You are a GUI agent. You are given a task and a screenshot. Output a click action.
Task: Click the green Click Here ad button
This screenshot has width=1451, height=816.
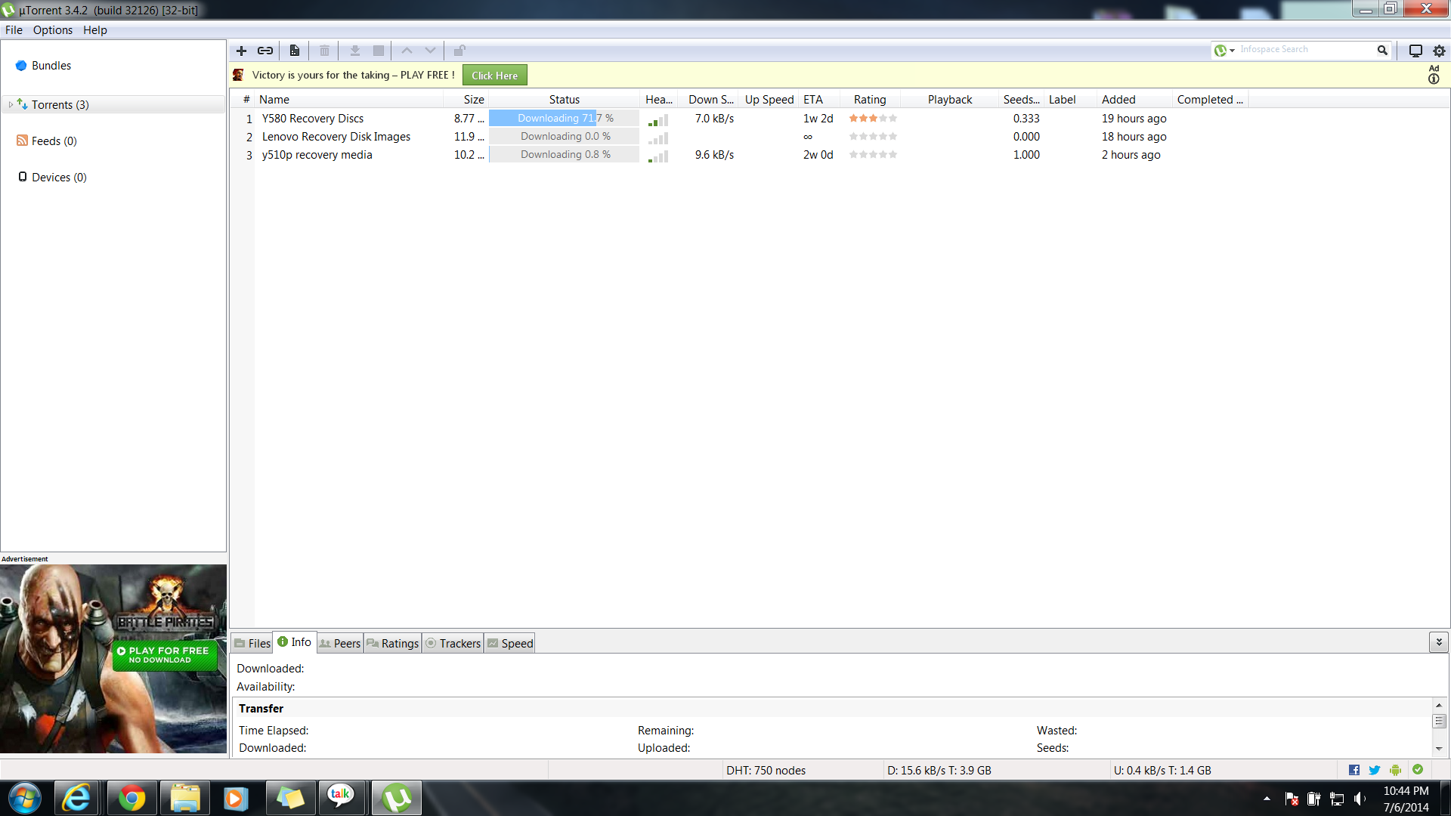pyautogui.click(x=495, y=75)
